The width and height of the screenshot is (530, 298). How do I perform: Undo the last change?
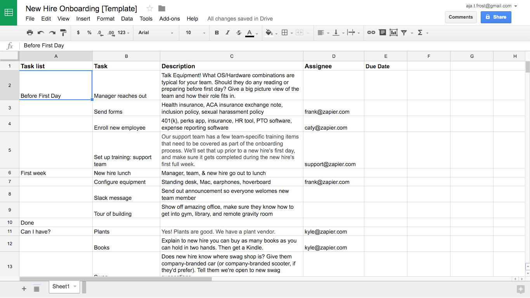coord(40,33)
